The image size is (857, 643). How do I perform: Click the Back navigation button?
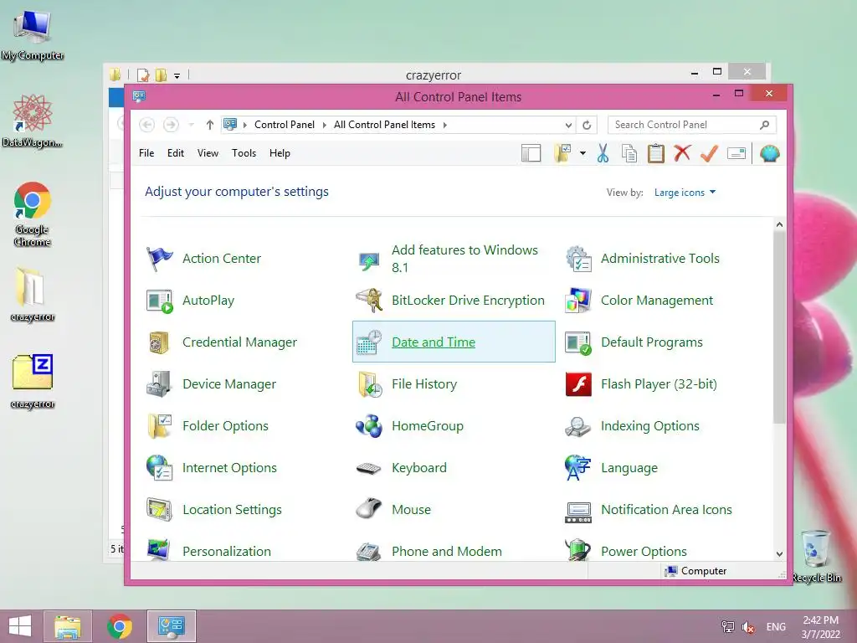pyautogui.click(x=146, y=126)
